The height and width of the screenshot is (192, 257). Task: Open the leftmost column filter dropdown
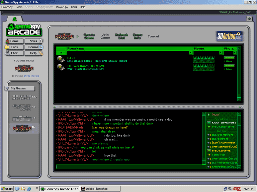click(61, 53)
